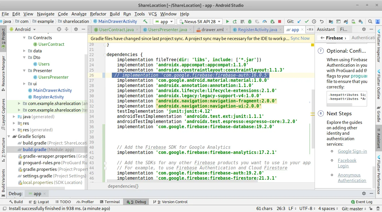Click the locate current file target icon

[x=59, y=29]
